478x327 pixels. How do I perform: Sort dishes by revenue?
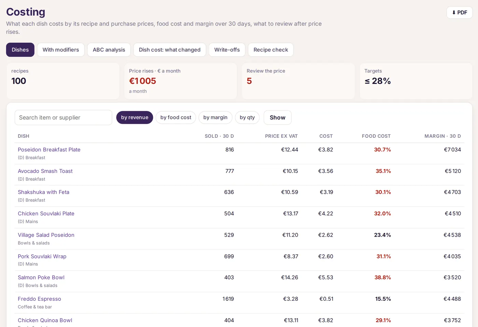pos(135,118)
